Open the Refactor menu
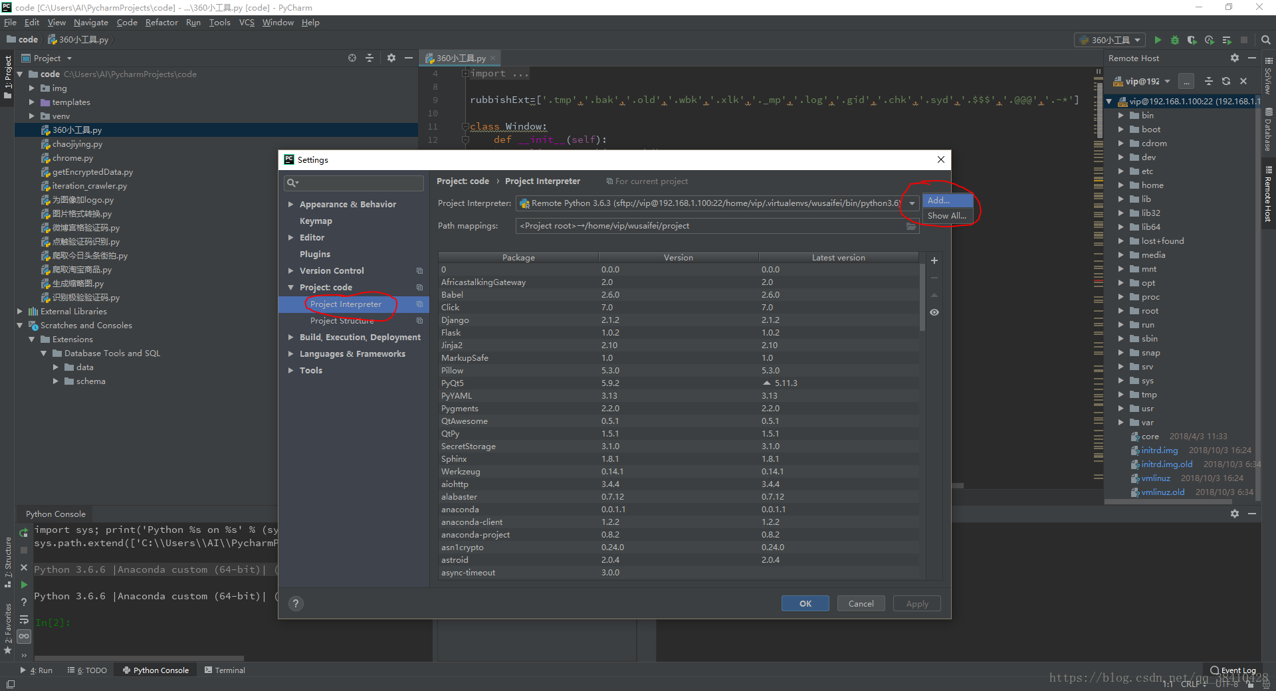Viewport: 1276px width, 691px height. (x=161, y=23)
